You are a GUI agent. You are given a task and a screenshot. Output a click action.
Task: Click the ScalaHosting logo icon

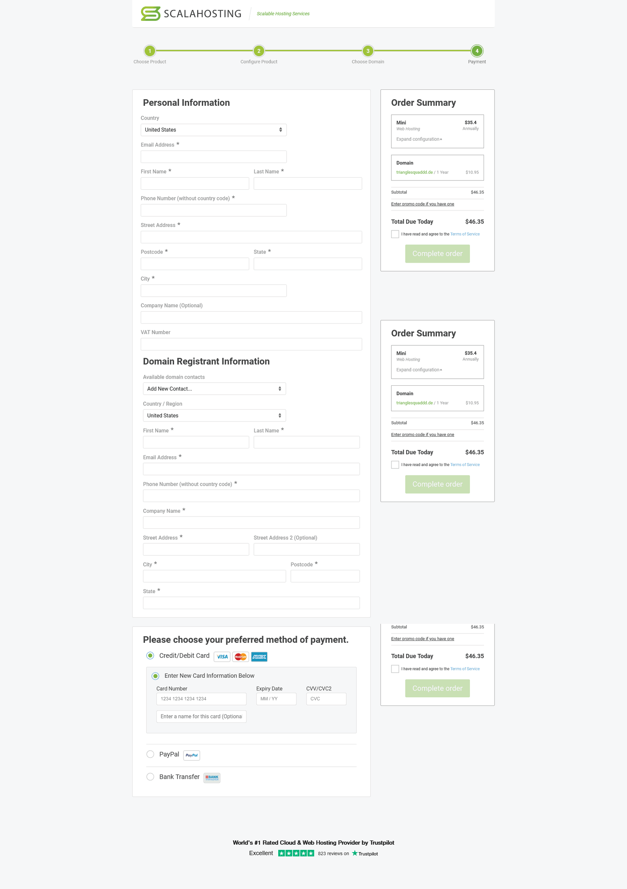point(150,14)
